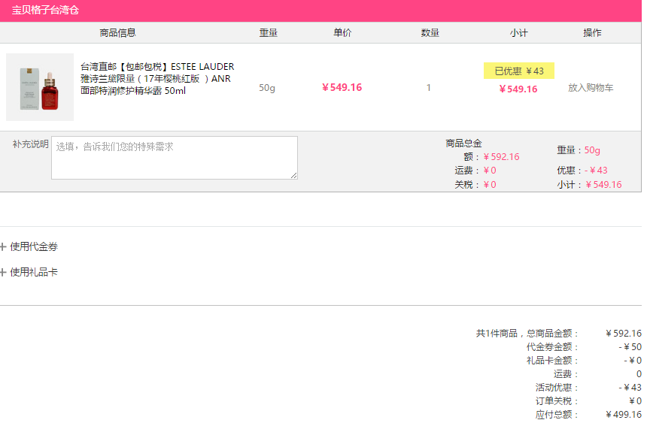647x429 pixels.
Task: Select the 代金券金额 -¥50 value
Action: pos(630,346)
